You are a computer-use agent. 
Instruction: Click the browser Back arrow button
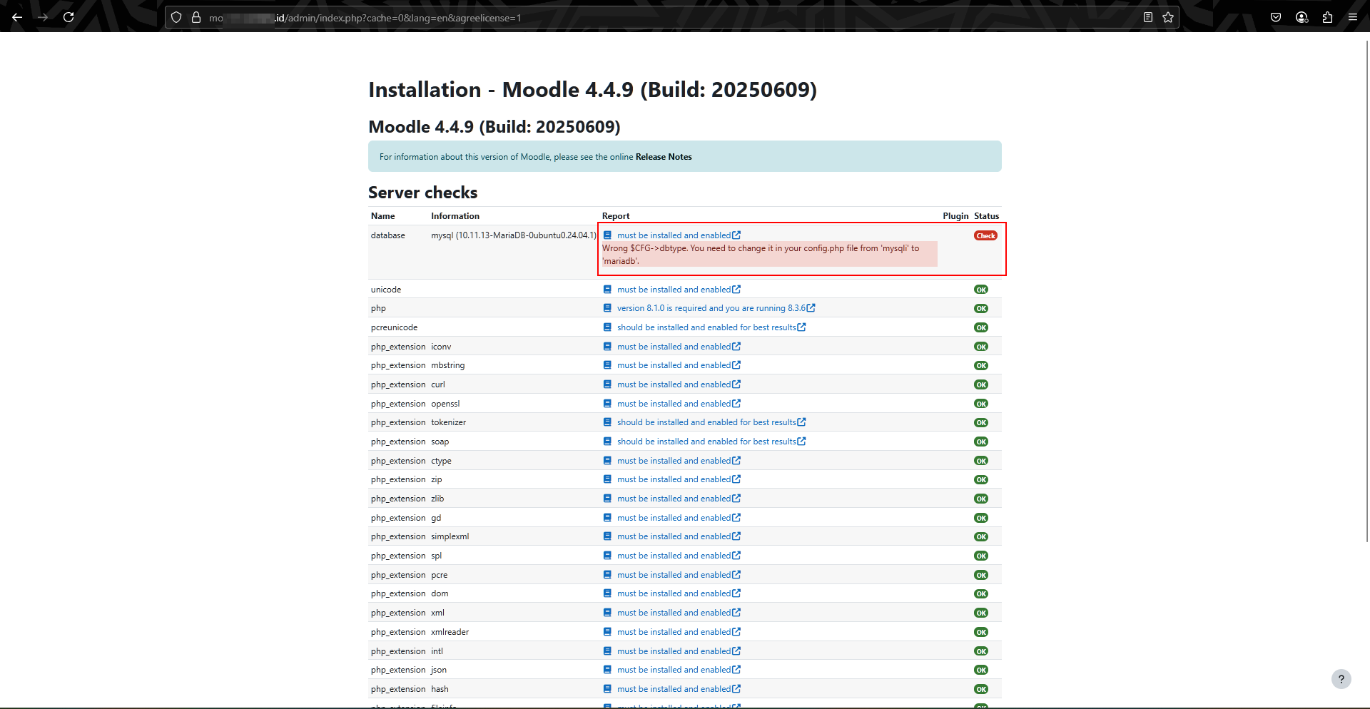[17, 17]
